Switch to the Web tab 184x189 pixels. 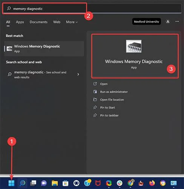point(57,22)
